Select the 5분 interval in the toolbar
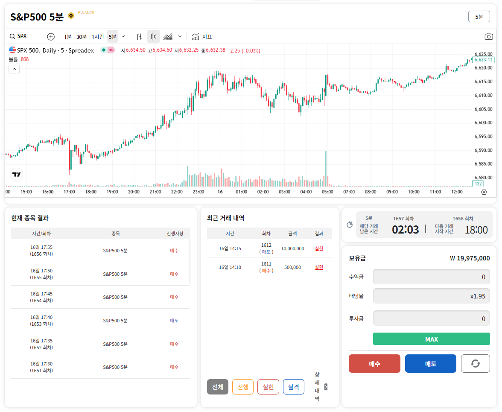This screenshot has height=412, width=502. point(112,37)
